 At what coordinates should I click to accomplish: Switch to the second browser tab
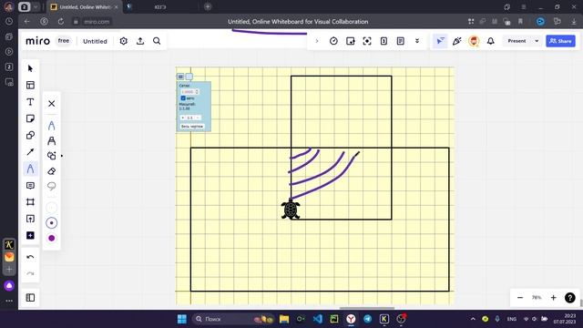click(160, 7)
